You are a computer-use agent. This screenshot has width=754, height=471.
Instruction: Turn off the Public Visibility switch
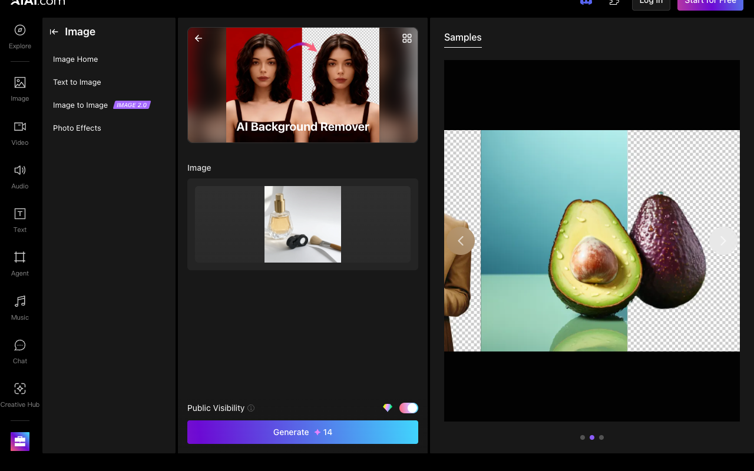pos(409,408)
